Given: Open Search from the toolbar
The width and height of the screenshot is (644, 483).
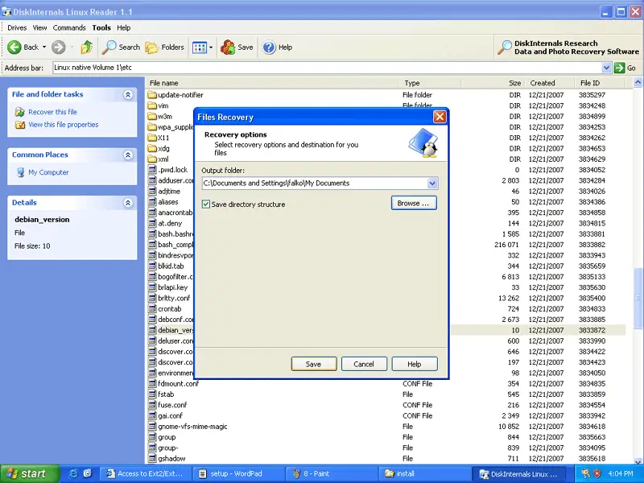Looking at the screenshot, I should (x=109, y=47).
